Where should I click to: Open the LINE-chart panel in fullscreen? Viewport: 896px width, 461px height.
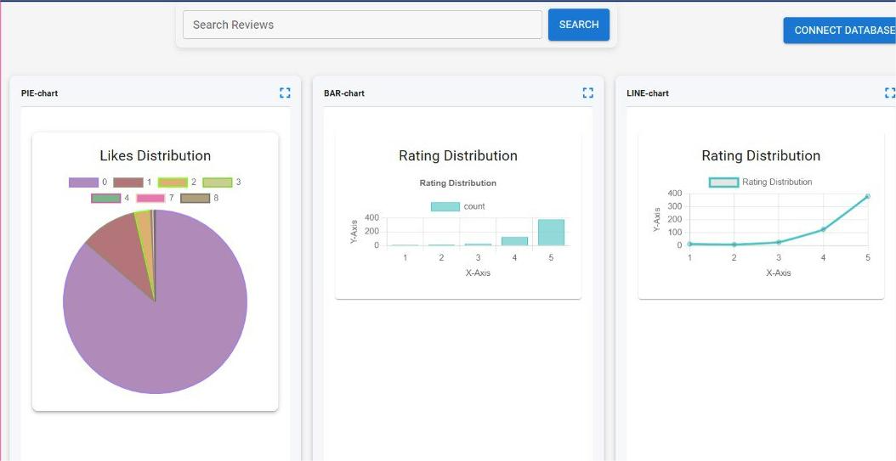click(x=889, y=93)
